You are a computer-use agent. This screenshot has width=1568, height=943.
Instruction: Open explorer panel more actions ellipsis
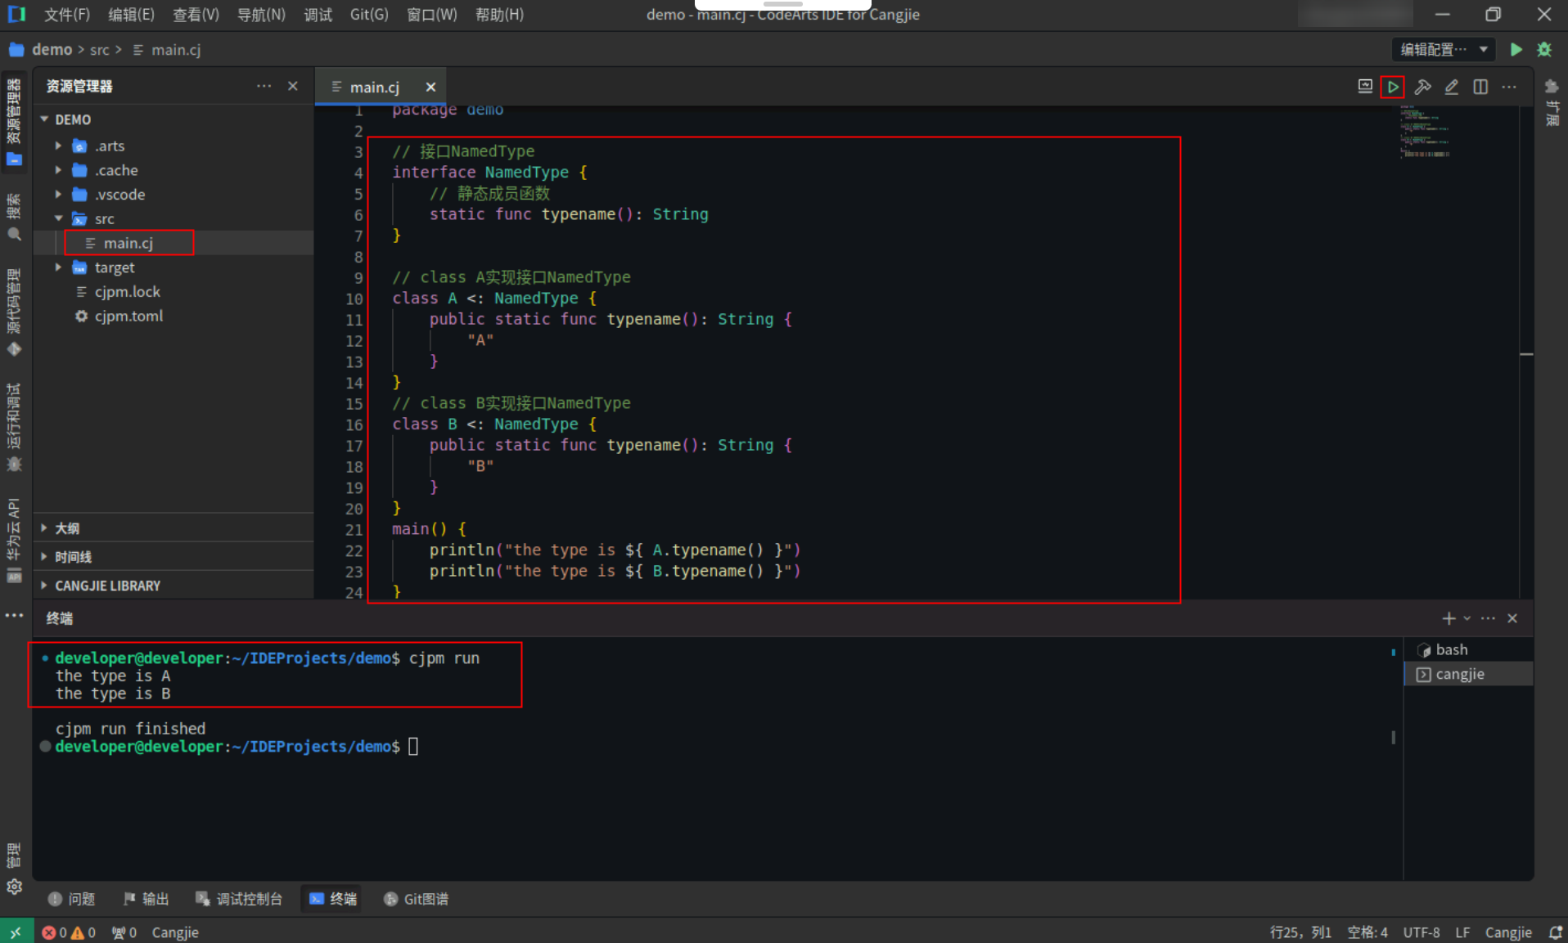(x=264, y=86)
